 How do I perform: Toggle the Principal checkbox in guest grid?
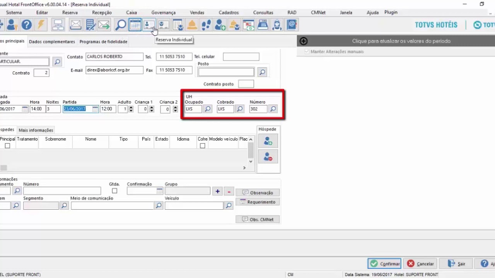(7, 146)
